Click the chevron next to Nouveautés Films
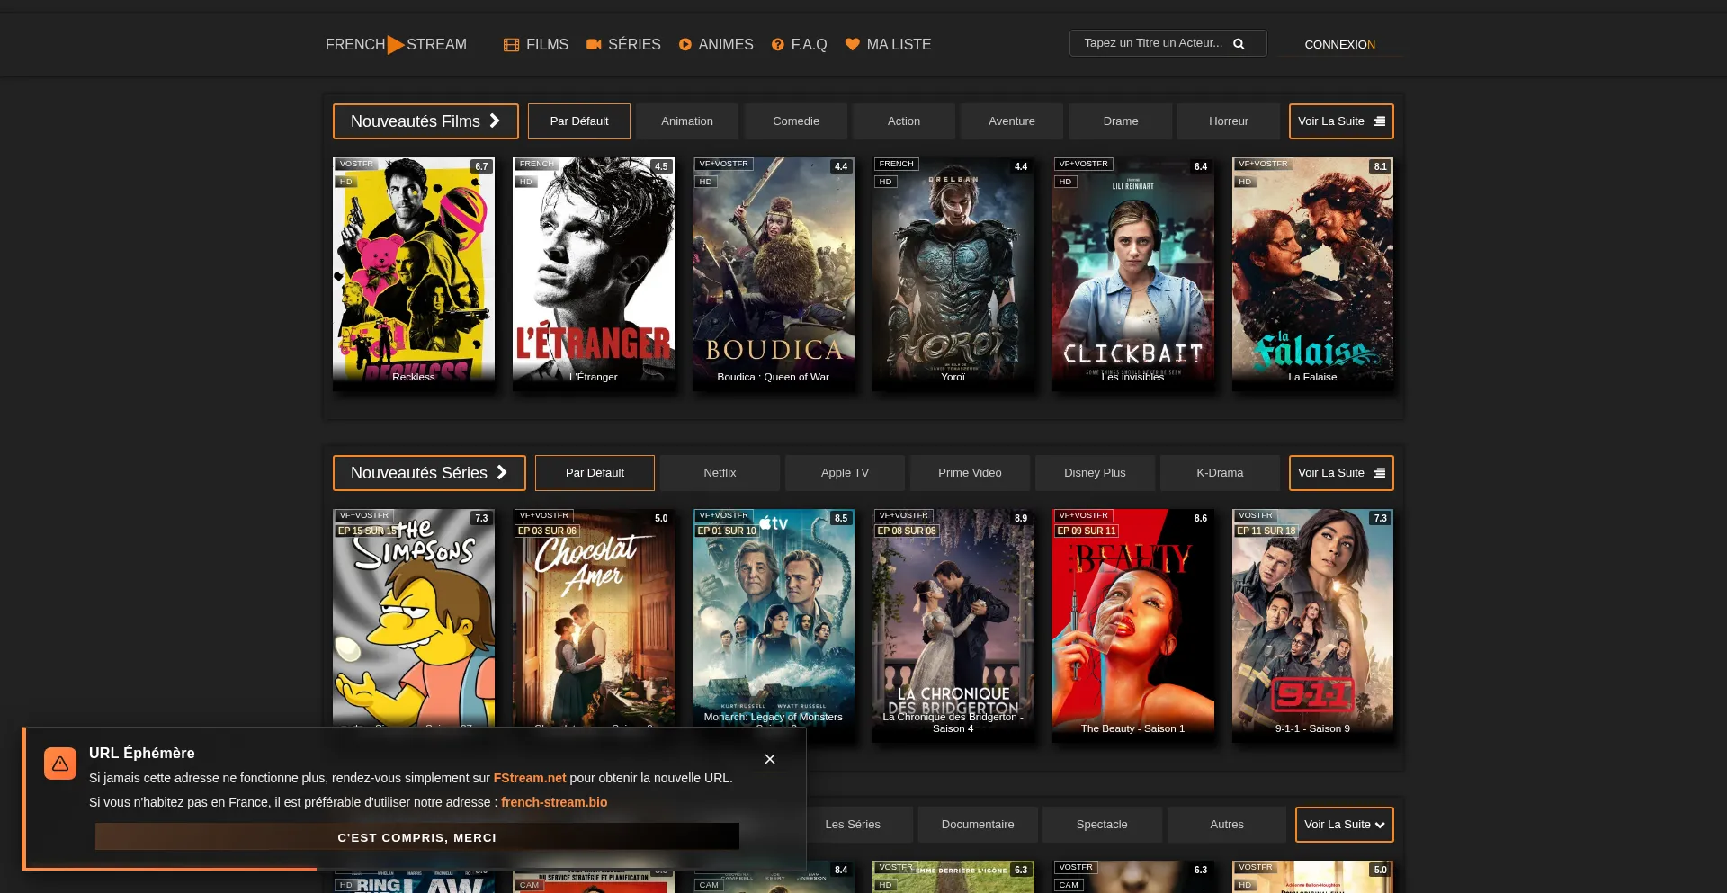The height and width of the screenshot is (893, 1727). [495, 121]
